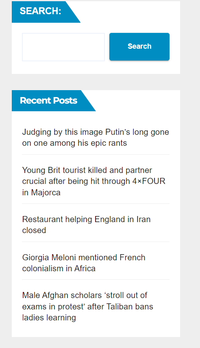Open the Giorgia Meloni French colonialism post
Viewport: 200px width, 348px height.
(x=84, y=263)
